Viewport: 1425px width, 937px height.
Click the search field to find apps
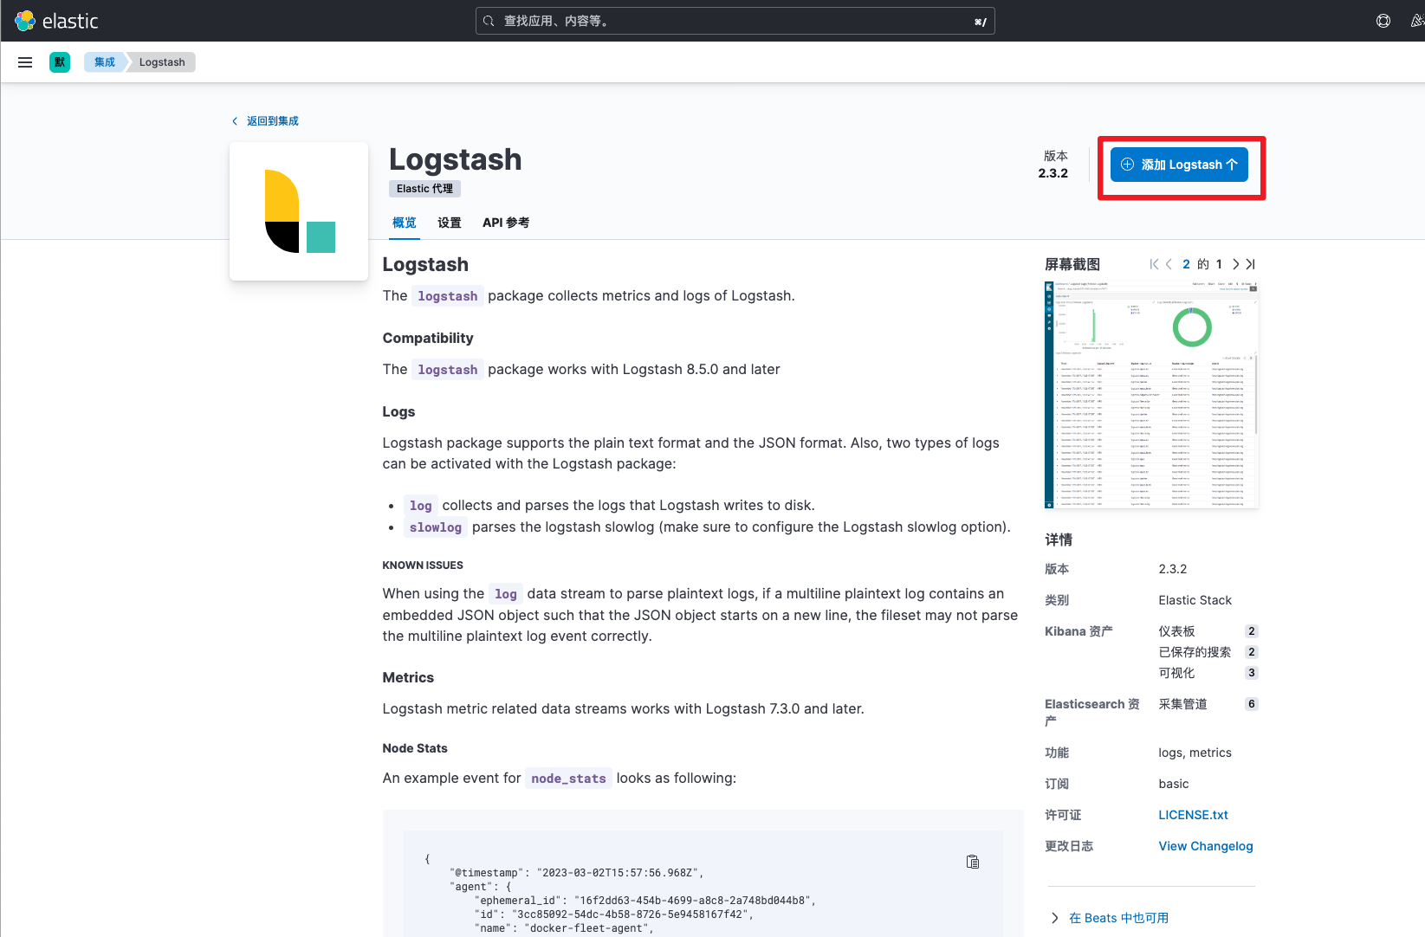point(735,21)
